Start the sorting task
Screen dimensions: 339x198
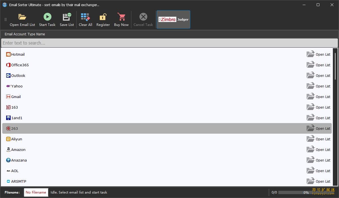coord(47,19)
